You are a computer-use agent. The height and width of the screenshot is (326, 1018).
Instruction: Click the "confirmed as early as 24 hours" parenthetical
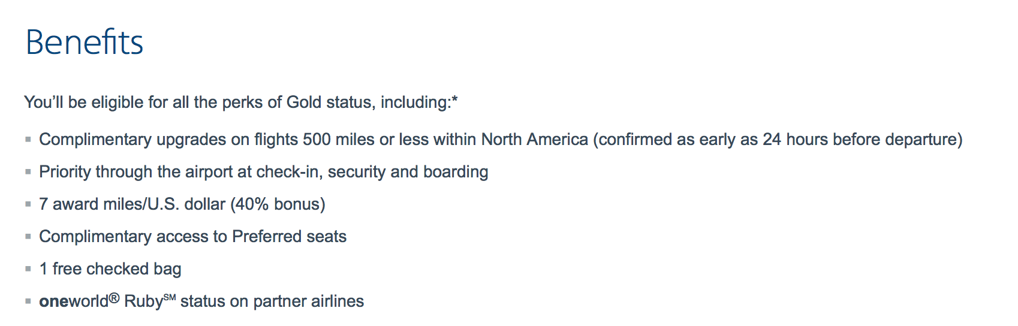(778, 140)
